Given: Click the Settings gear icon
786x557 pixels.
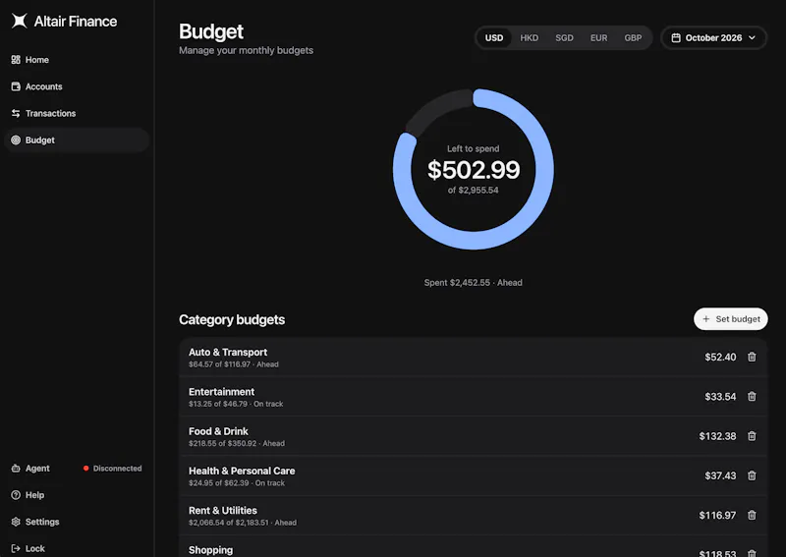Looking at the screenshot, I should [x=16, y=522].
